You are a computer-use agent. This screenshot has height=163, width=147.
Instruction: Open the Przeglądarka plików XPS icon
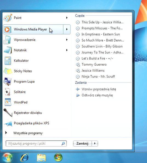[8, 123]
